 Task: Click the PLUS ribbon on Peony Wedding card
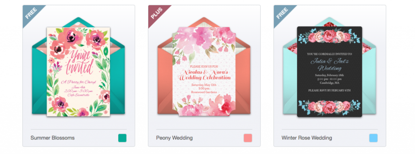pos(156,13)
